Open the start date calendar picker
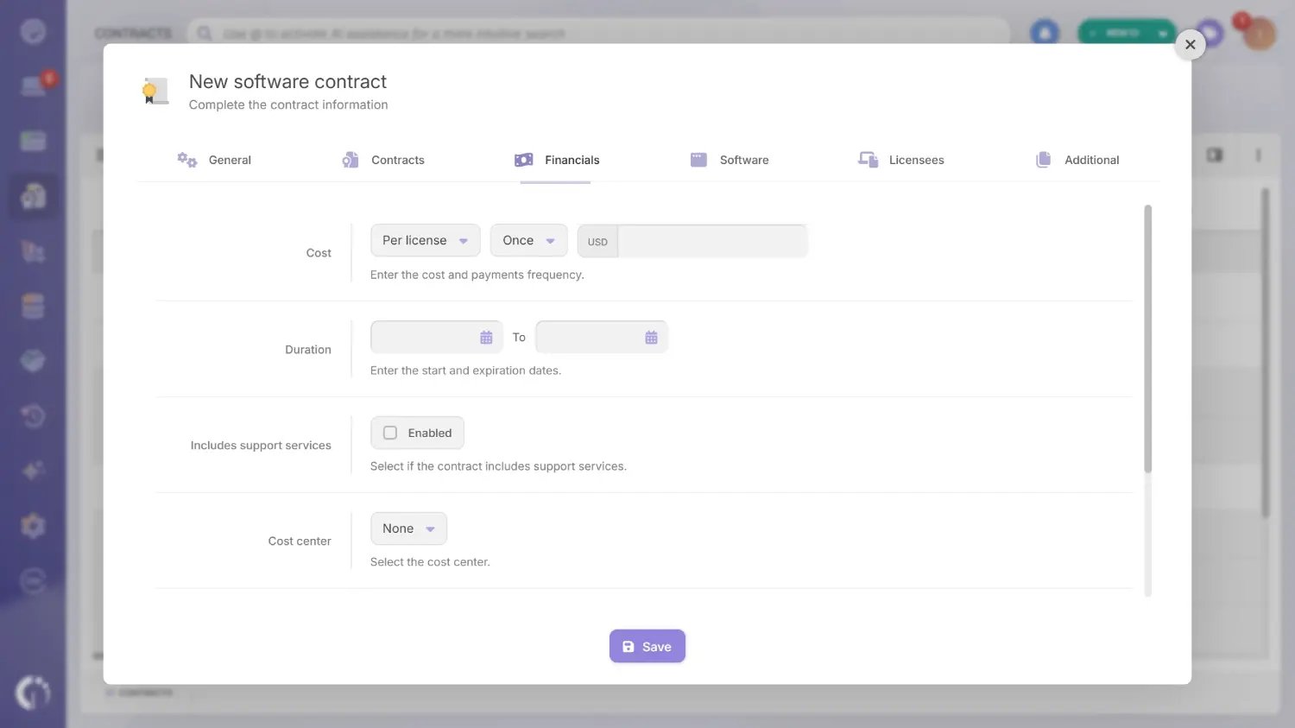This screenshot has height=728, width=1295. tap(486, 338)
